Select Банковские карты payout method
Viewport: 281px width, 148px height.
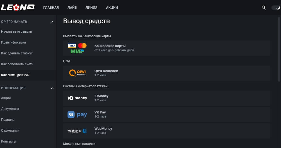167,48
